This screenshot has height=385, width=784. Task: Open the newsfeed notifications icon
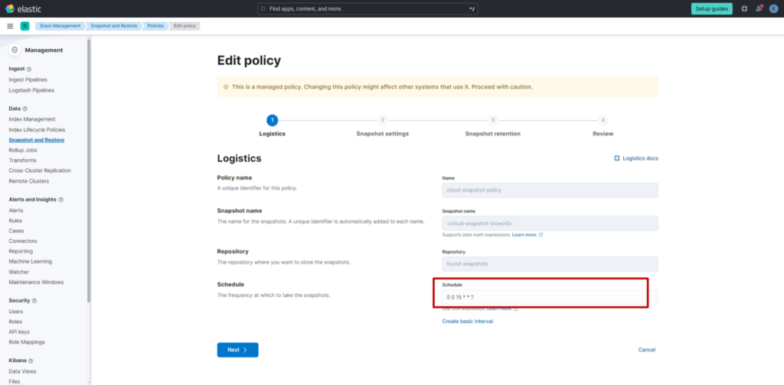point(759,8)
